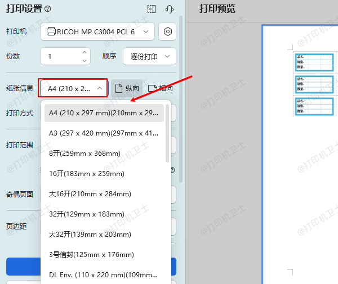Open printer properties hexagon settings button
Screen dimensions: 338x284
coord(167,31)
